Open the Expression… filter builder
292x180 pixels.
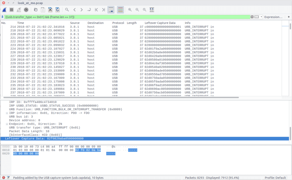coord(273,17)
